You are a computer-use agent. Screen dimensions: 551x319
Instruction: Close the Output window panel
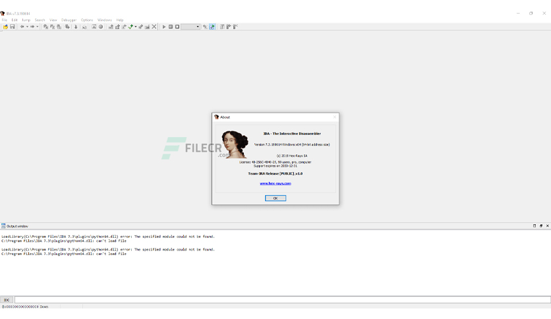pos(548,226)
